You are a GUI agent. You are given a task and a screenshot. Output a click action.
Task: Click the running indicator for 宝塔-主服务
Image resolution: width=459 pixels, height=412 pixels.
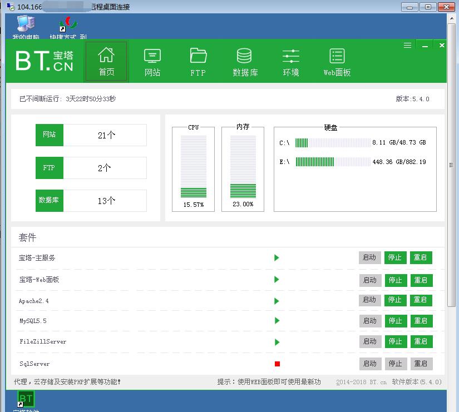[277, 258]
